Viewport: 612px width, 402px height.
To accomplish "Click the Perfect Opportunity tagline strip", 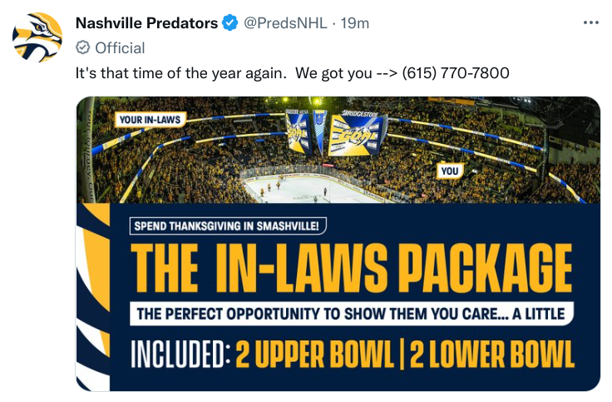I will 351,314.
